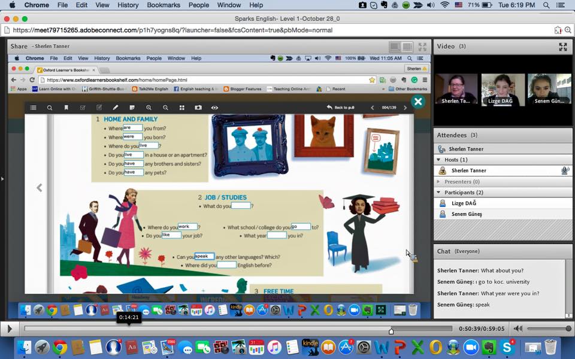
Task: Open the thumbnail grid view icon
Action: pyautogui.click(x=181, y=108)
